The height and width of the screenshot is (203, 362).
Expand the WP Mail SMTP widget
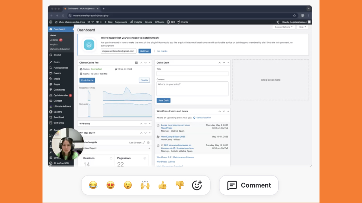click(x=150, y=133)
